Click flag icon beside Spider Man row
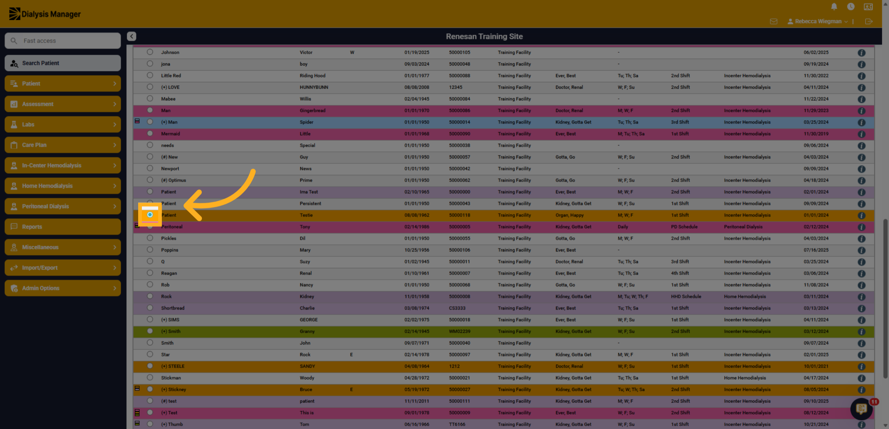This screenshot has width=889, height=429. coord(137,121)
